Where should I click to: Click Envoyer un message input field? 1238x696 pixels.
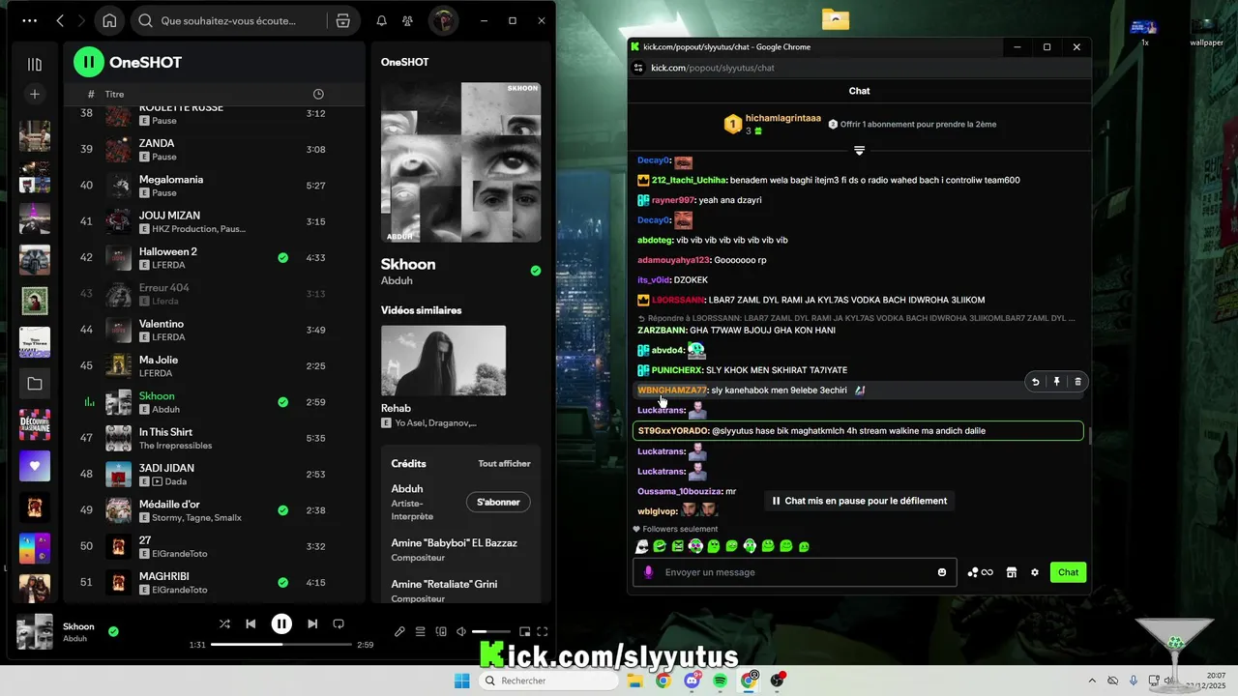click(x=793, y=572)
